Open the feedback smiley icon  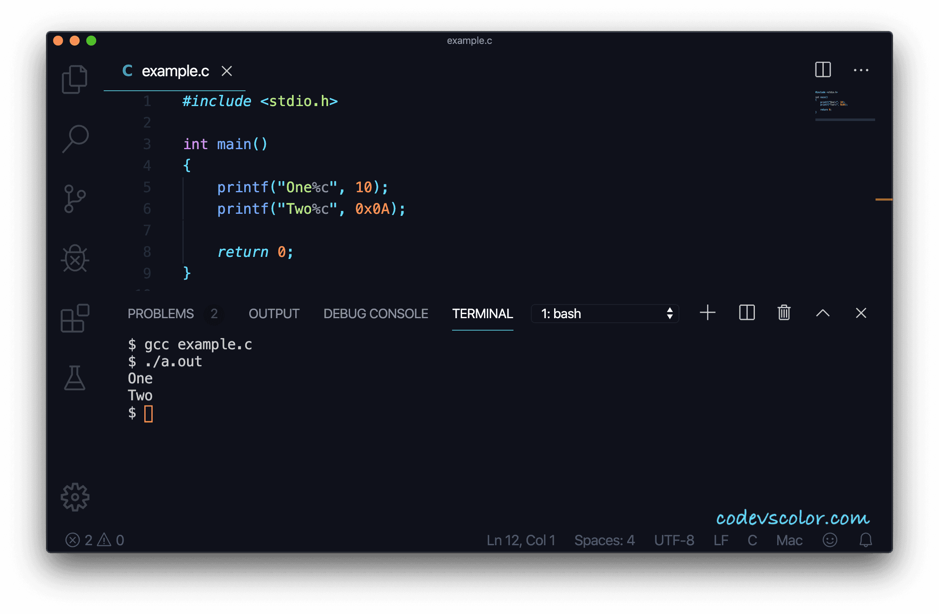(x=830, y=540)
